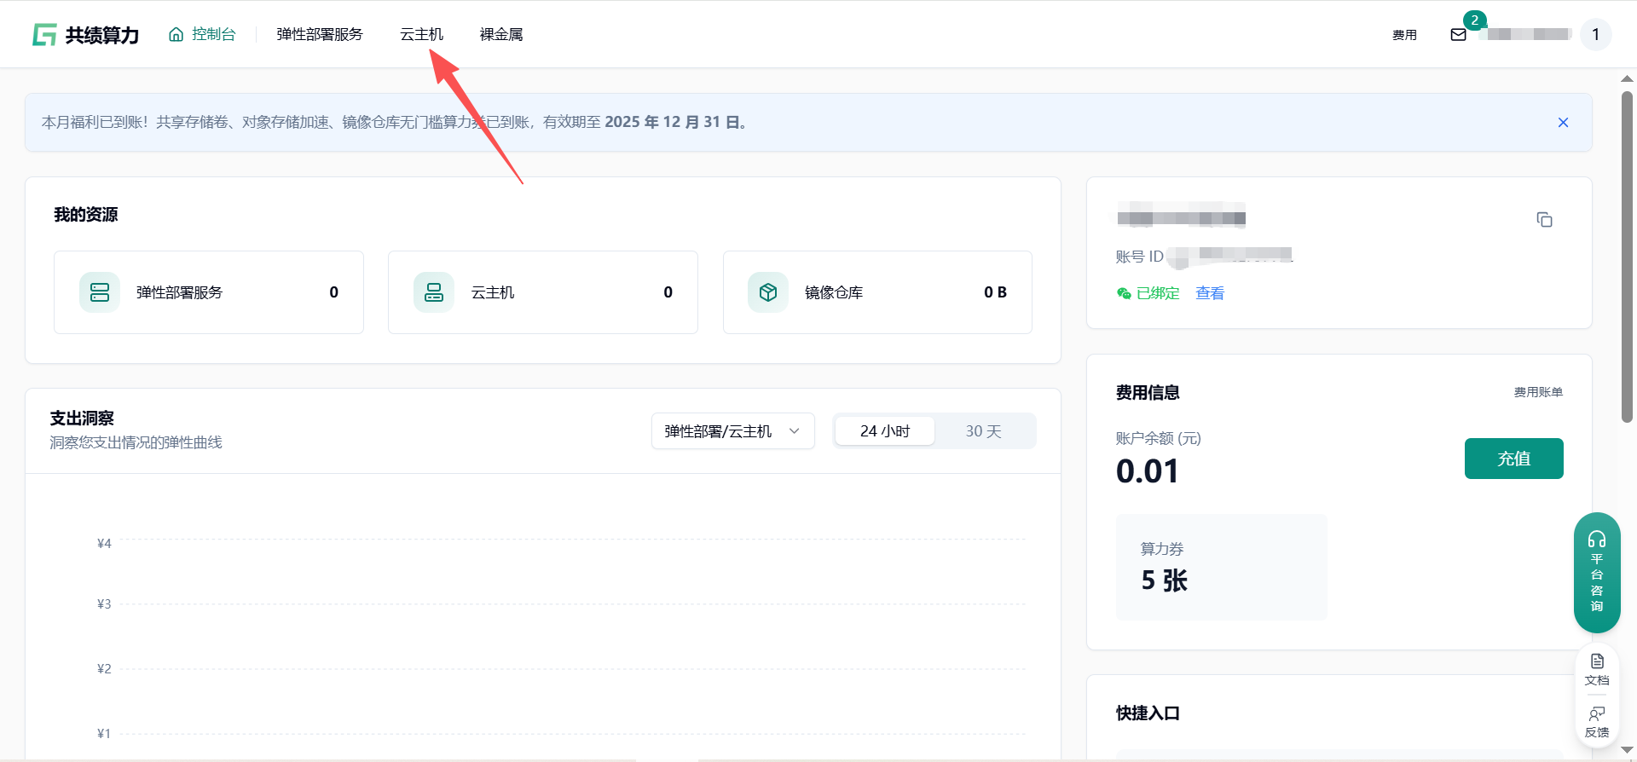Open 弹性部署服务 in top navigation

pos(320,34)
